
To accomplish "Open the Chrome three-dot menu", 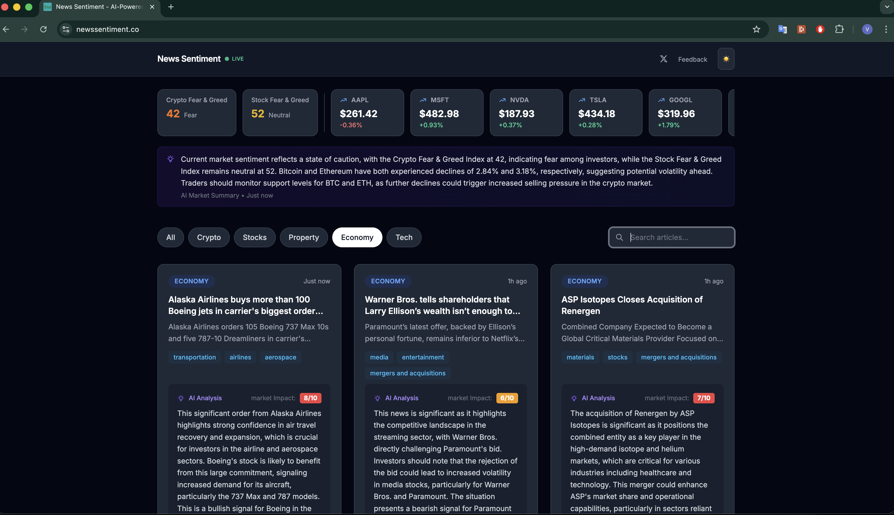I will [x=886, y=29].
